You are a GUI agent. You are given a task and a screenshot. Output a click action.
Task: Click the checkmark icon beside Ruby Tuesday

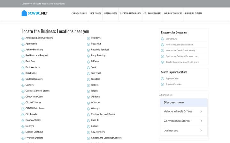88,56
